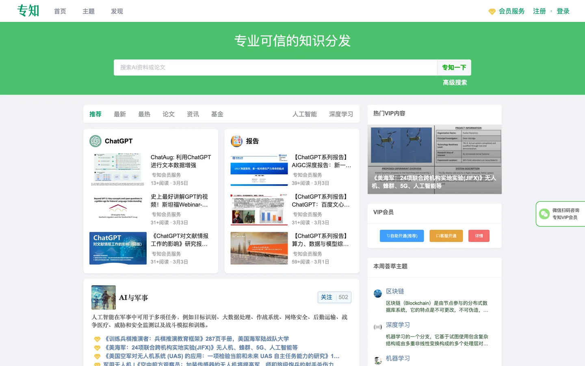585x366 pixels.
Task: Click 微信扫码咨询 专知VIP会员 widget
Action: click(561, 214)
